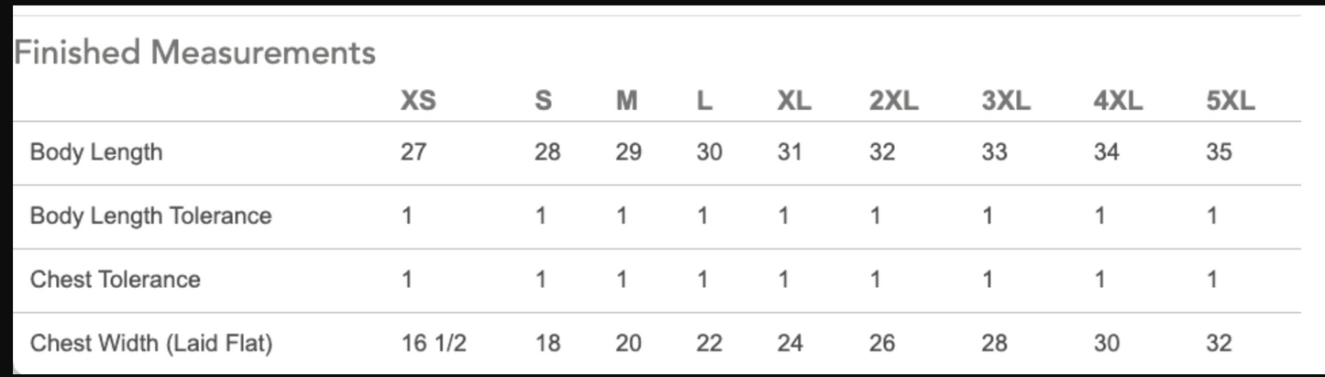
Task: Click the S size column header
Action: coord(543,101)
